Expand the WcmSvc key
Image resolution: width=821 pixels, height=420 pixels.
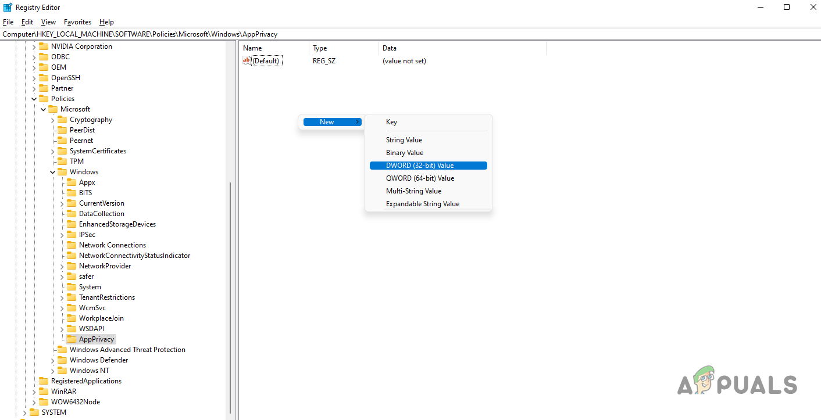pos(62,308)
